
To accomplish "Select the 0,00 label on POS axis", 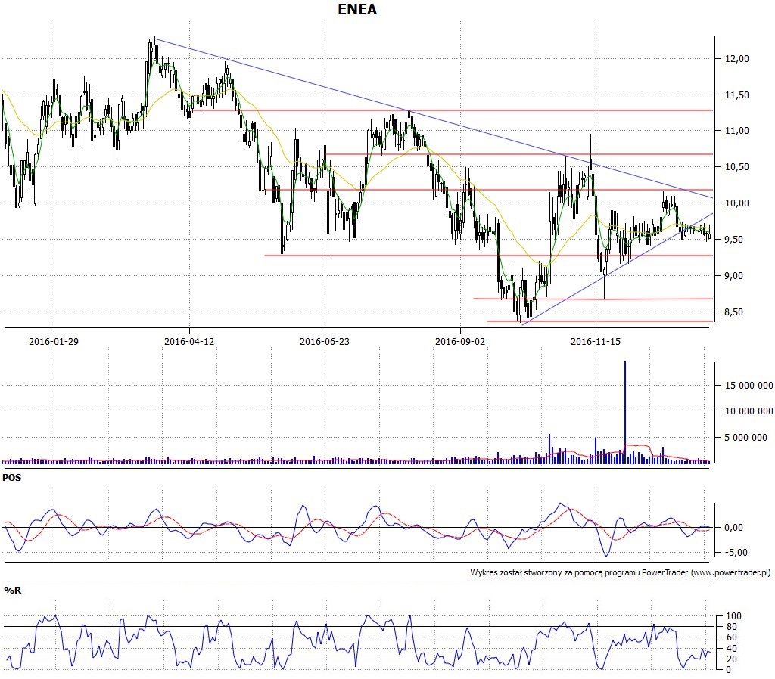I will pos(734,528).
